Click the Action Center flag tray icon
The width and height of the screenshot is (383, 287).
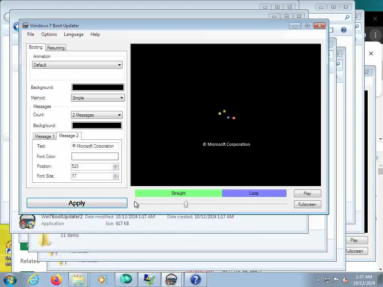point(336,280)
